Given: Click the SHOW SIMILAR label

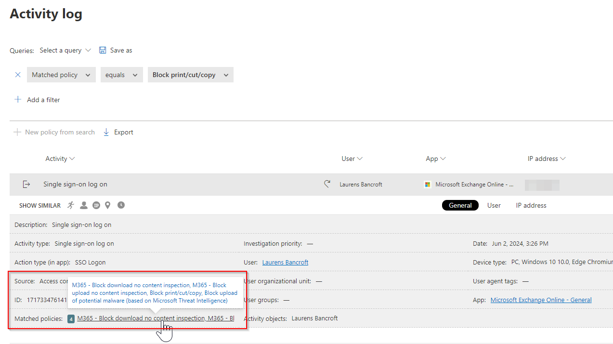Looking at the screenshot, I should pos(40,205).
